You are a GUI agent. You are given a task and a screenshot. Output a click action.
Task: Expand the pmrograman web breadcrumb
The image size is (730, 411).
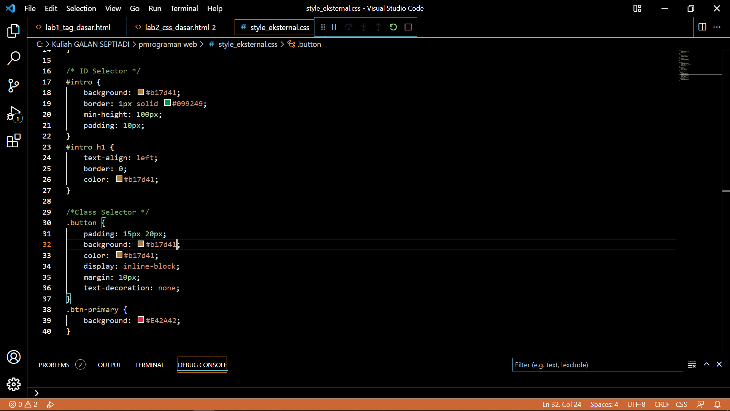coord(168,44)
